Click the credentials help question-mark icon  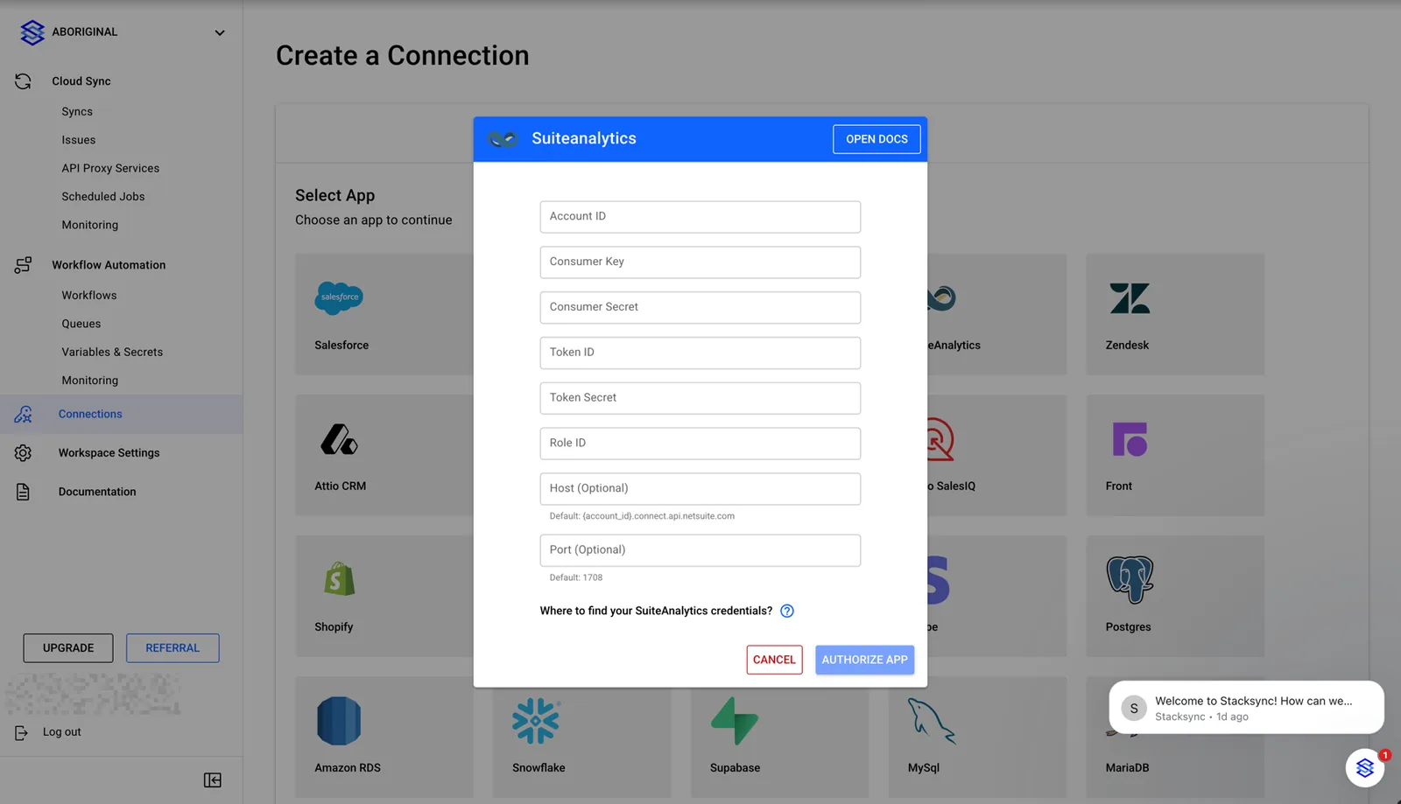point(787,612)
